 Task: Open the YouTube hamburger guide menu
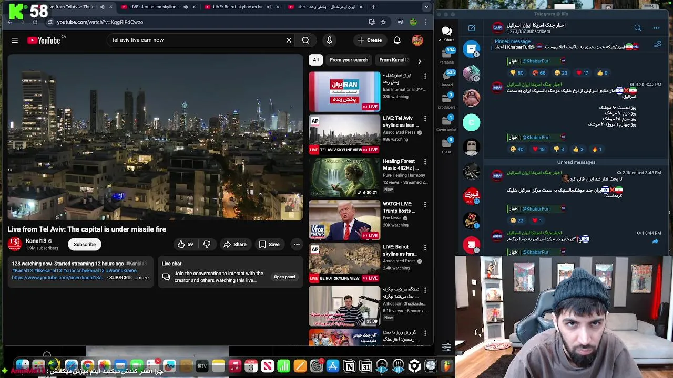(x=15, y=40)
